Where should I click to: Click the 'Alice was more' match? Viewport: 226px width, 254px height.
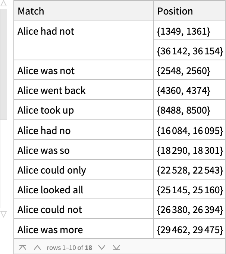click(50, 230)
